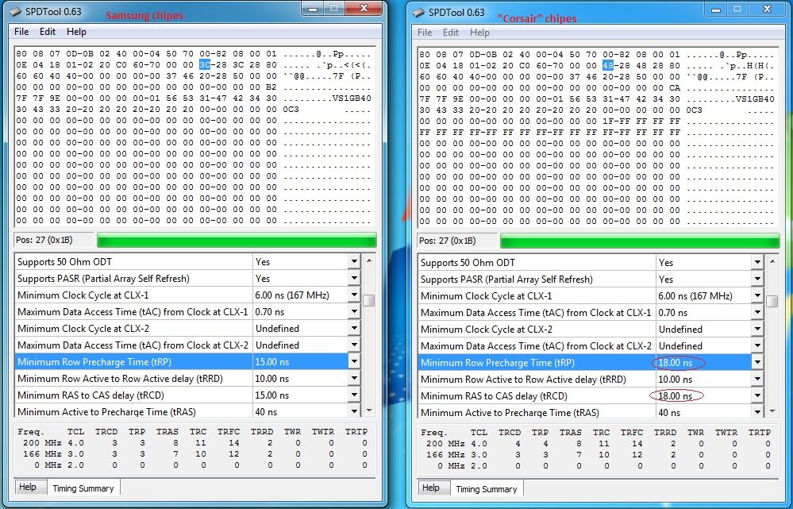793x509 pixels.
Task: Select Timing Summary tab in left window
Action: coord(83,488)
